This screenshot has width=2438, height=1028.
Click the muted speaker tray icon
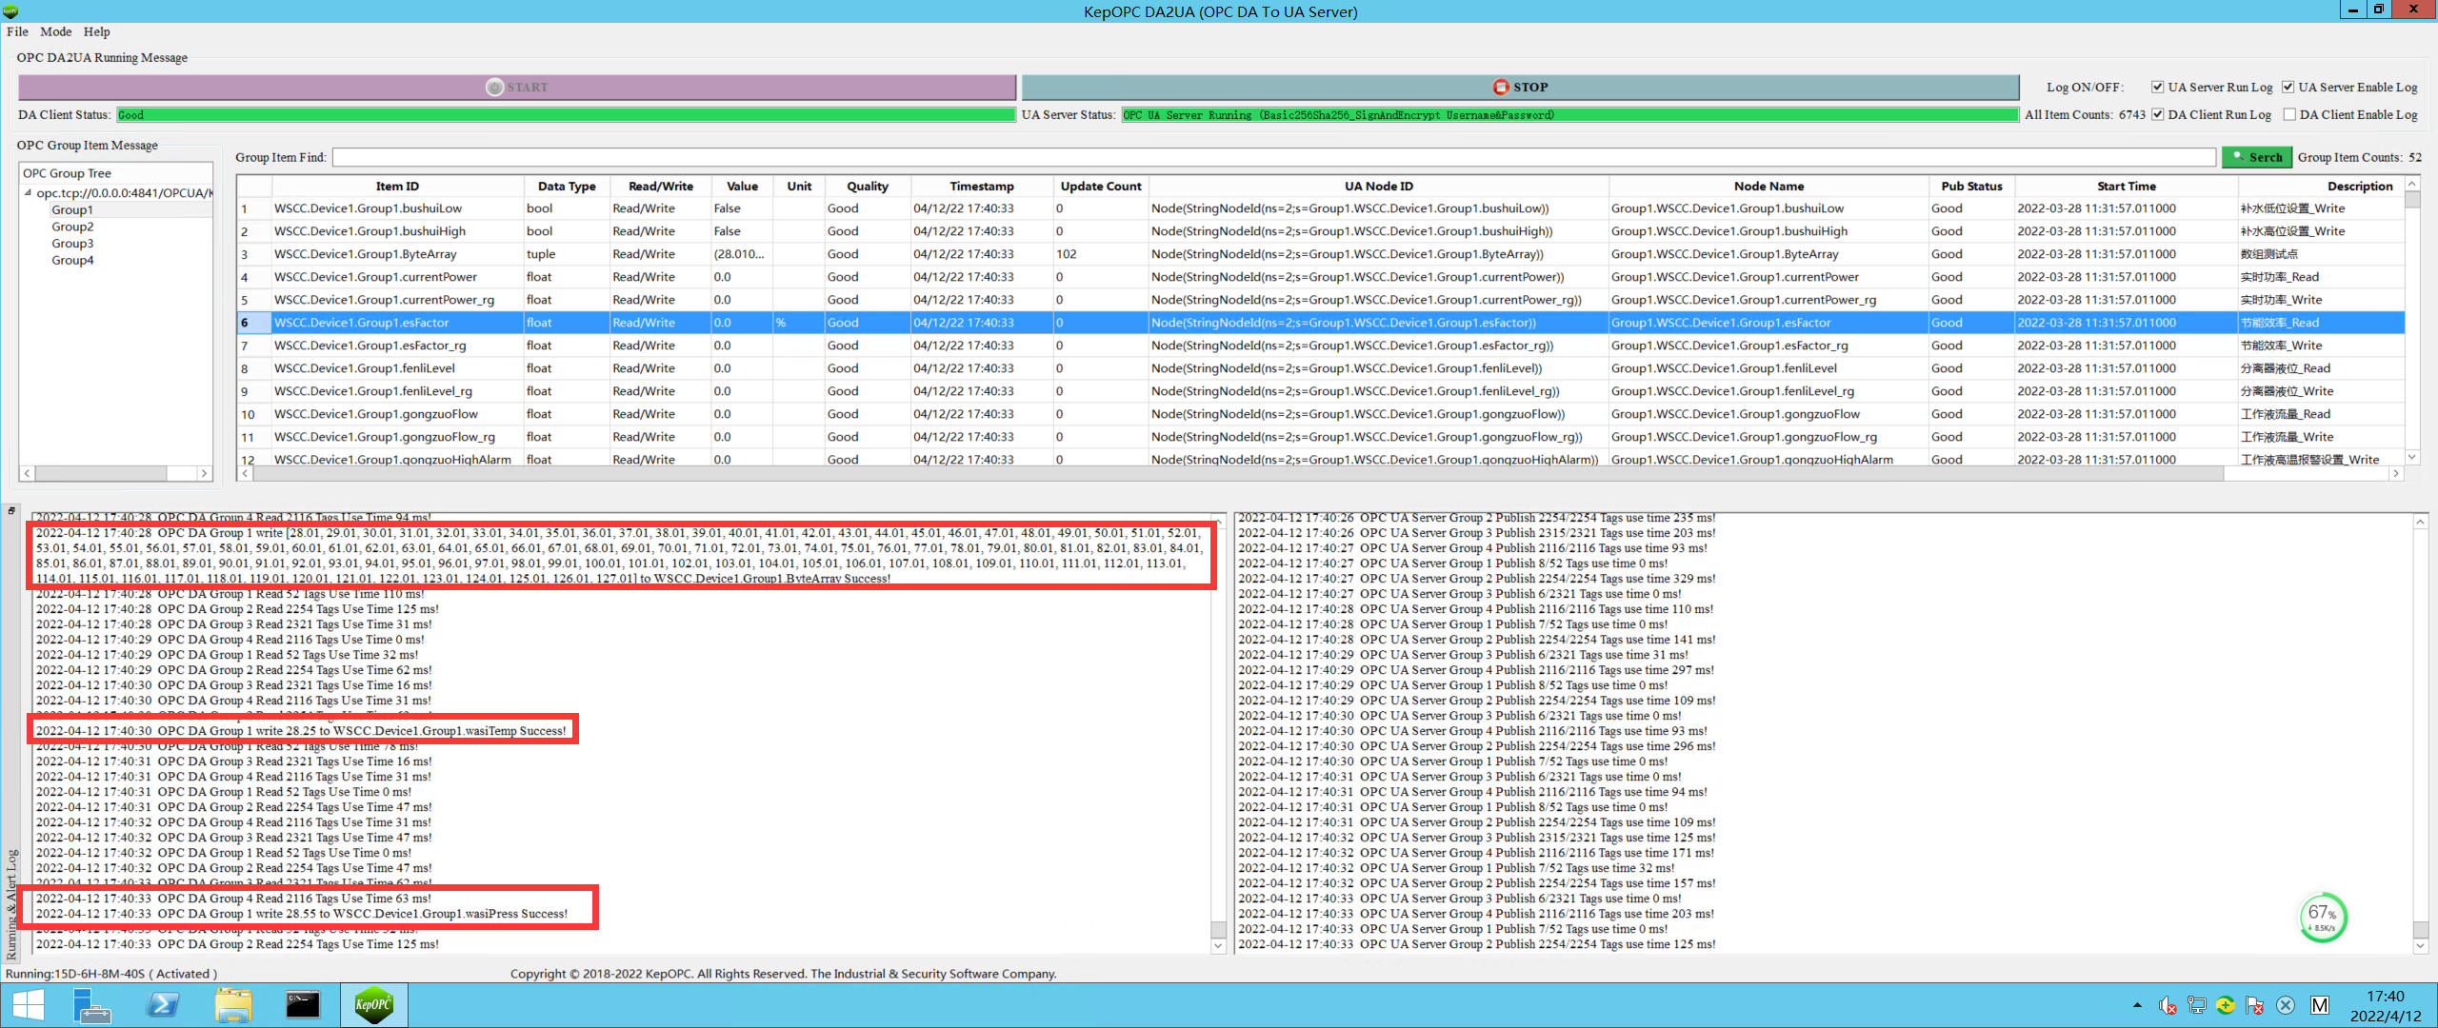pos(2168,1005)
